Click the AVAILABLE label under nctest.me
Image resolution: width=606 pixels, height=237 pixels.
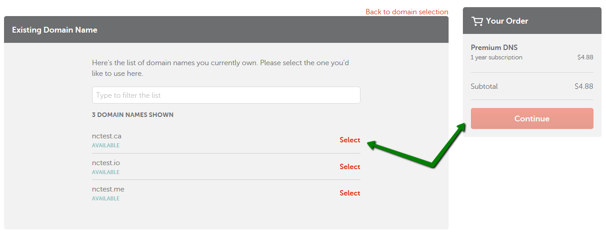pos(106,199)
